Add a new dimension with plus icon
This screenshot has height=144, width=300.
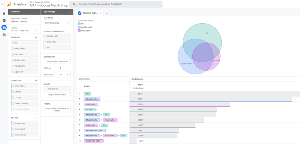(36, 81)
